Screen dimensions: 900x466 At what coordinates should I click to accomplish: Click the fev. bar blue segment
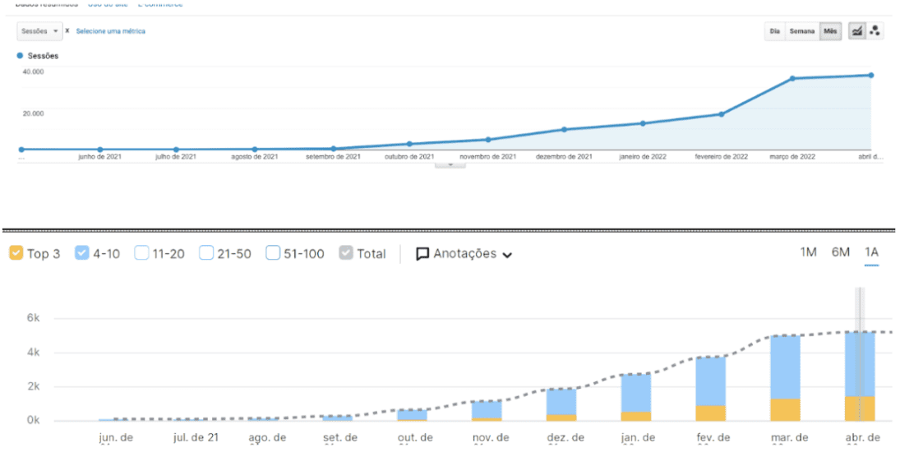(x=711, y=381)
